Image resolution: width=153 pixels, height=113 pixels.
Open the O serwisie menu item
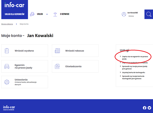tap(64, 14)
